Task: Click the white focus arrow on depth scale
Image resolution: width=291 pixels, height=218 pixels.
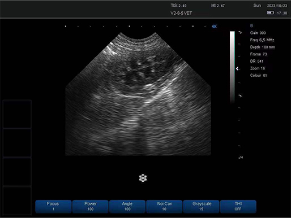Action: tap(237, 69)
